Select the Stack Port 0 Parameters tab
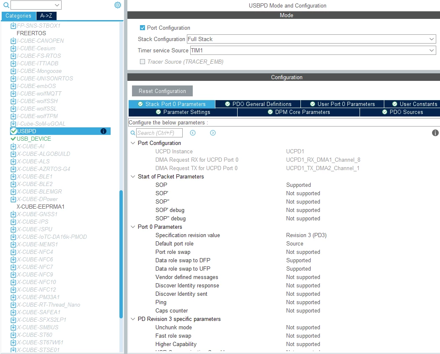This screenshot has width=440, height=354. pyautogui.click(x=172, y=104)
